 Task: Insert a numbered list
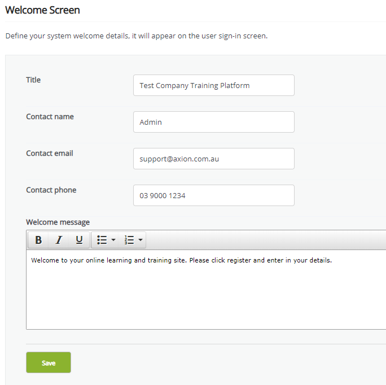[x=129, y=240]
